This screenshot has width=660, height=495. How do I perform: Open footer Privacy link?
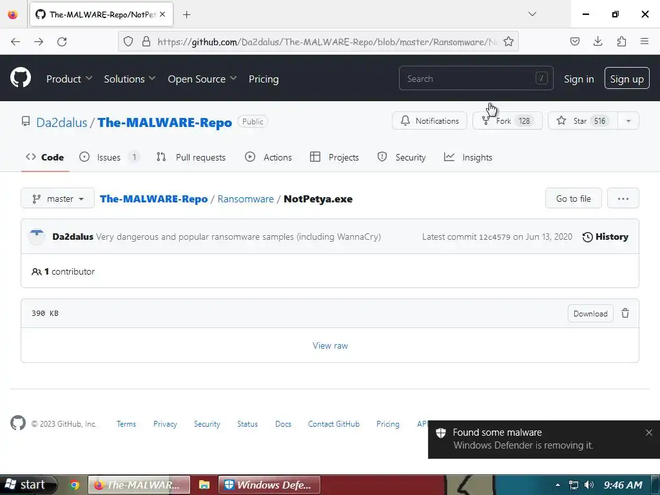[x=165, y=424]
